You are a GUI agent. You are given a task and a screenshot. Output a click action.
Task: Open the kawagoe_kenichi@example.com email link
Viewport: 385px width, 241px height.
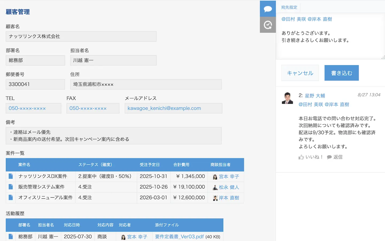(x=164, y=108)
